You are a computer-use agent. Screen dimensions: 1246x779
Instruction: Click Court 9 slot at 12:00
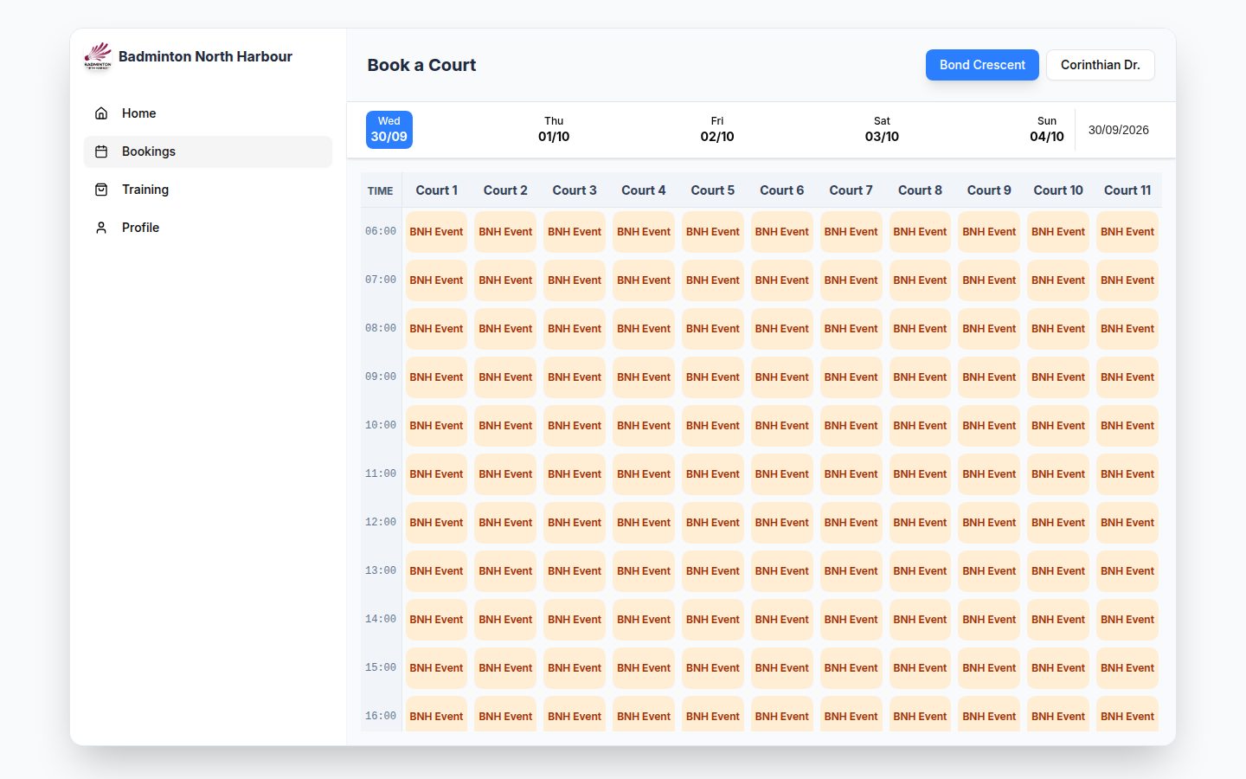[x=989, y=523]
